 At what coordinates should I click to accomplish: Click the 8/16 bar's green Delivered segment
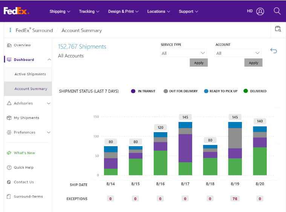click(x=160, y=163)
